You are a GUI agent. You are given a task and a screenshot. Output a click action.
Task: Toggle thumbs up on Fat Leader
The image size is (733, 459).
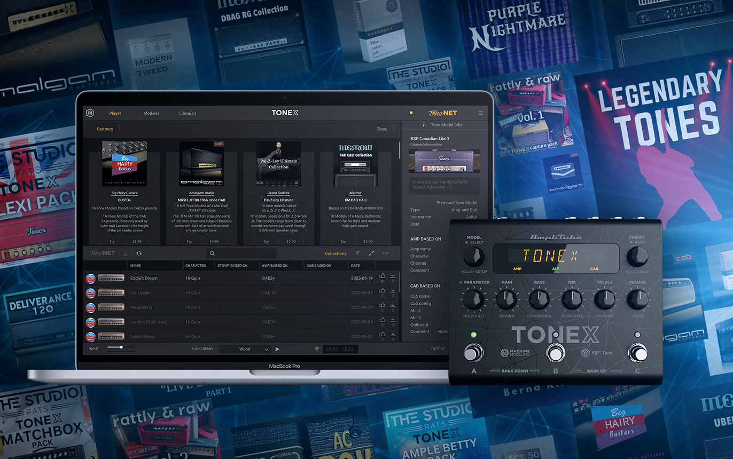click(x=382, y=291)
